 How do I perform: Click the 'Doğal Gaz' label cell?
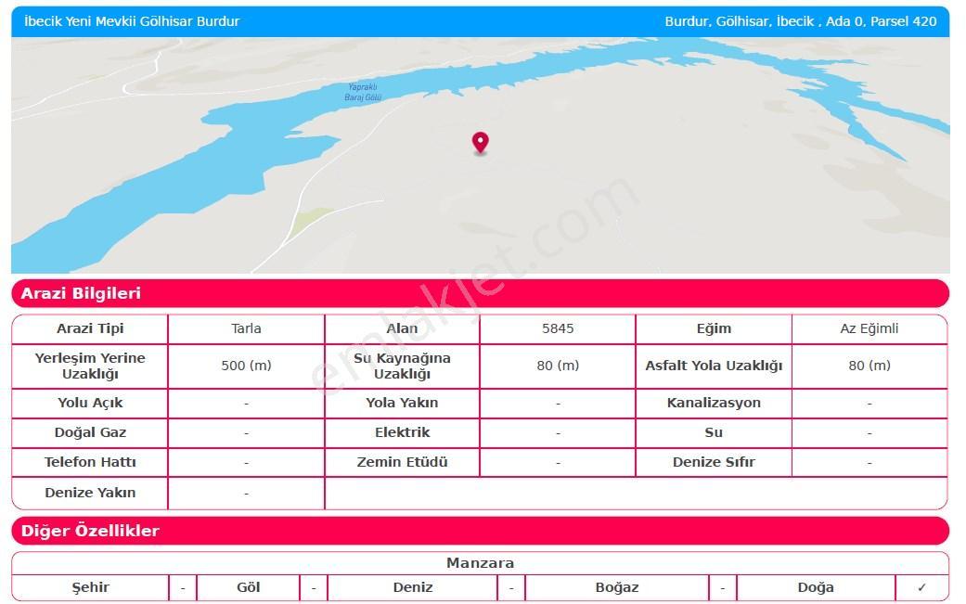(x=90, y=433)
